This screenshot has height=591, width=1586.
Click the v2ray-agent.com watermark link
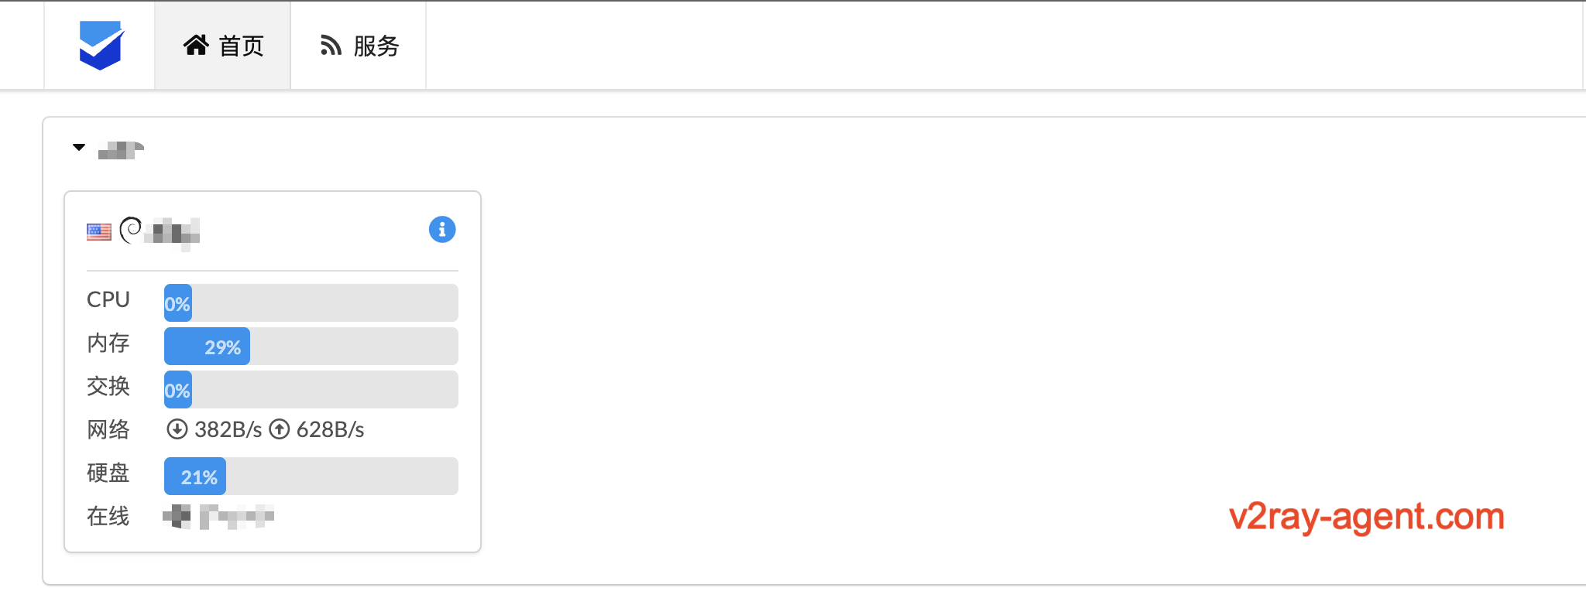pos(1367,517)
